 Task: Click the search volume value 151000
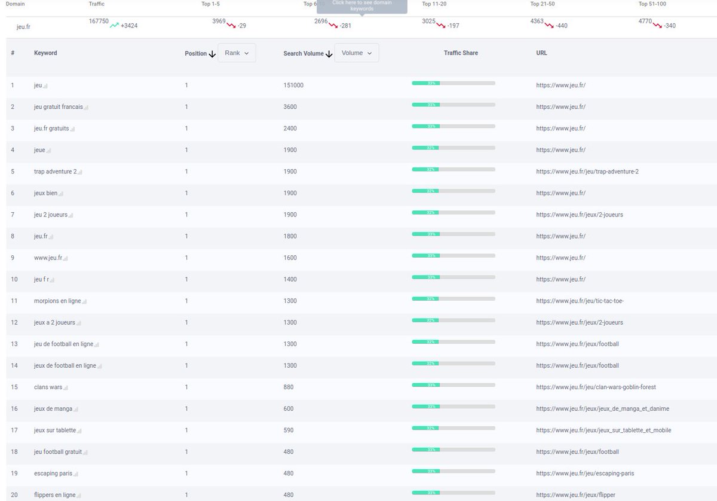tap(293, 85)
